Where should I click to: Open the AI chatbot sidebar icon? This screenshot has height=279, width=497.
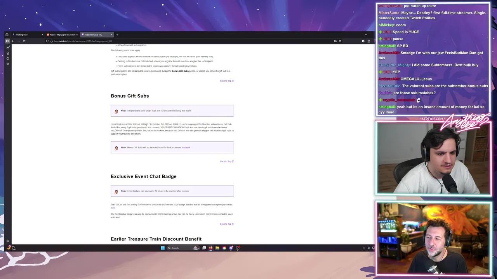coord(8,47)
